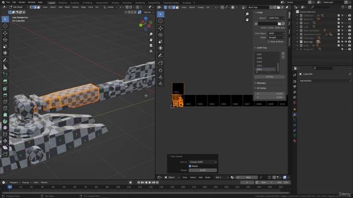Click the timeline End frame field

283,183
